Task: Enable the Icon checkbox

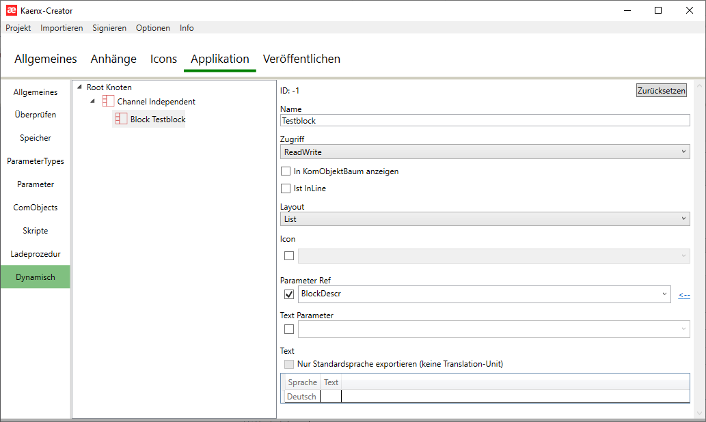Action: (x=289, y=256)
